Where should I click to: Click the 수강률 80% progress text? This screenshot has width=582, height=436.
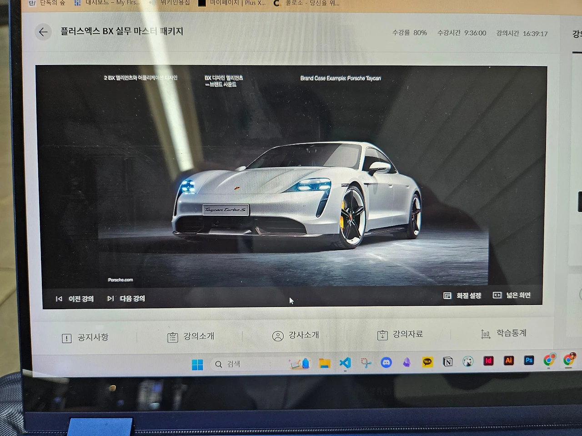point(410,33)
